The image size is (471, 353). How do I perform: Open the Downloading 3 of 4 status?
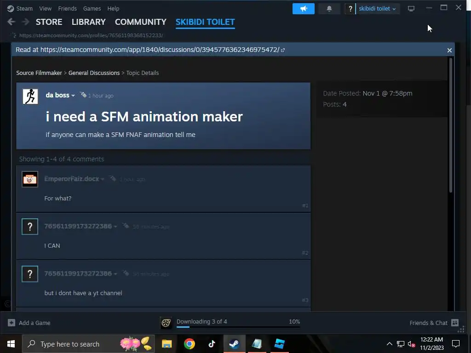(202, 321)
